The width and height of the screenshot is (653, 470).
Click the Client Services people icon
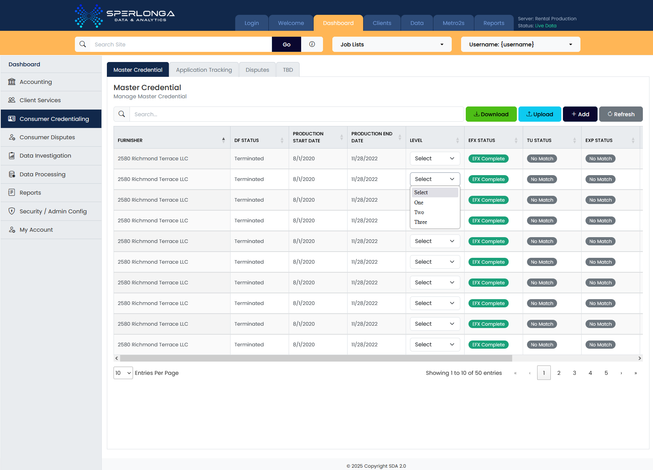click(x=12, y=100)
